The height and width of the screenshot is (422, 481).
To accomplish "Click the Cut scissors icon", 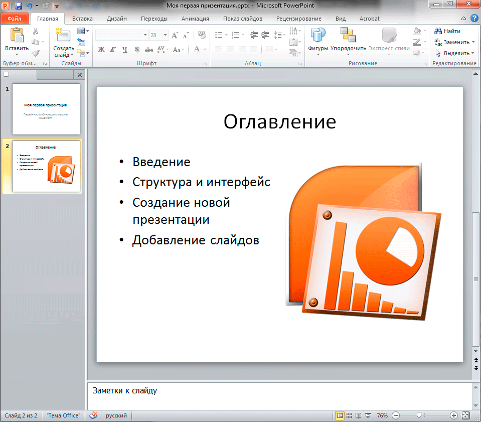I will coord(35,31).
